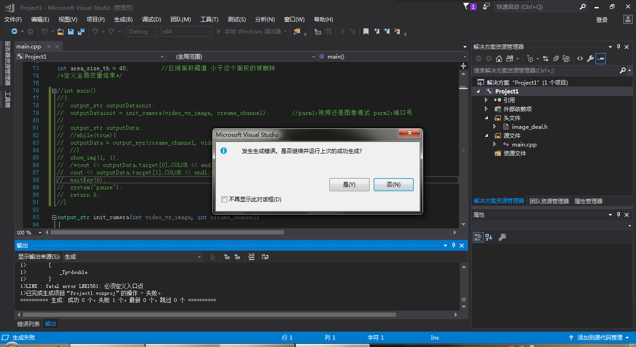Click the 是(Y) button in the dialog
This screenshot has height=347, width=636.
point(349,185)
